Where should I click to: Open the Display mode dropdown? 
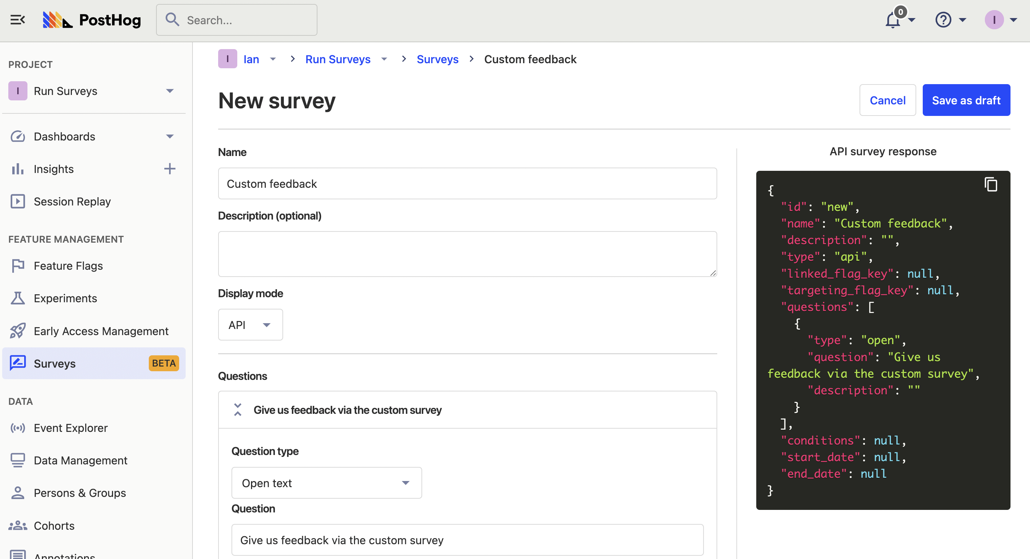250,324
